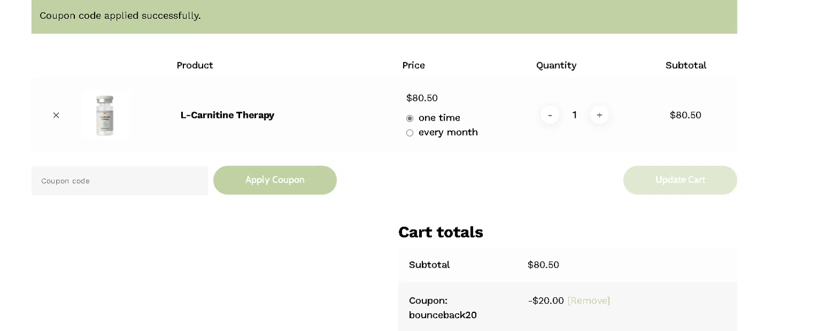This screenshot has width=826, height=331.
Task: Click the Coupon: bounceback20 label
Action: (x=442, y=308)
